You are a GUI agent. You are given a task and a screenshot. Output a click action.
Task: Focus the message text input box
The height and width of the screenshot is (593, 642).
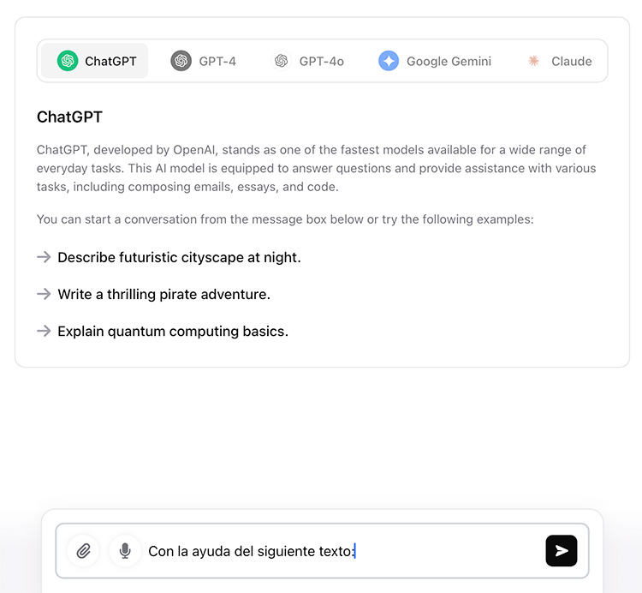(342, 551)
